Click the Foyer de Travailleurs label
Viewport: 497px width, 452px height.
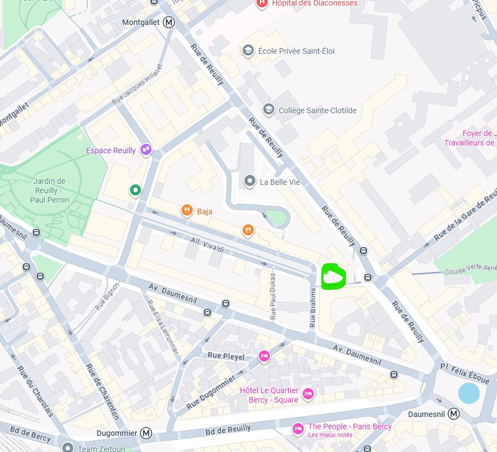click(x=470, y=138)
